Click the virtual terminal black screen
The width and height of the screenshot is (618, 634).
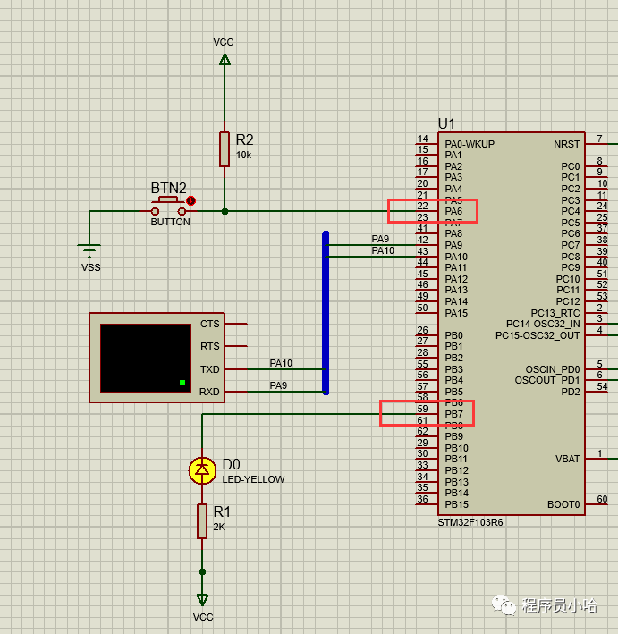[x=145, y=358]
